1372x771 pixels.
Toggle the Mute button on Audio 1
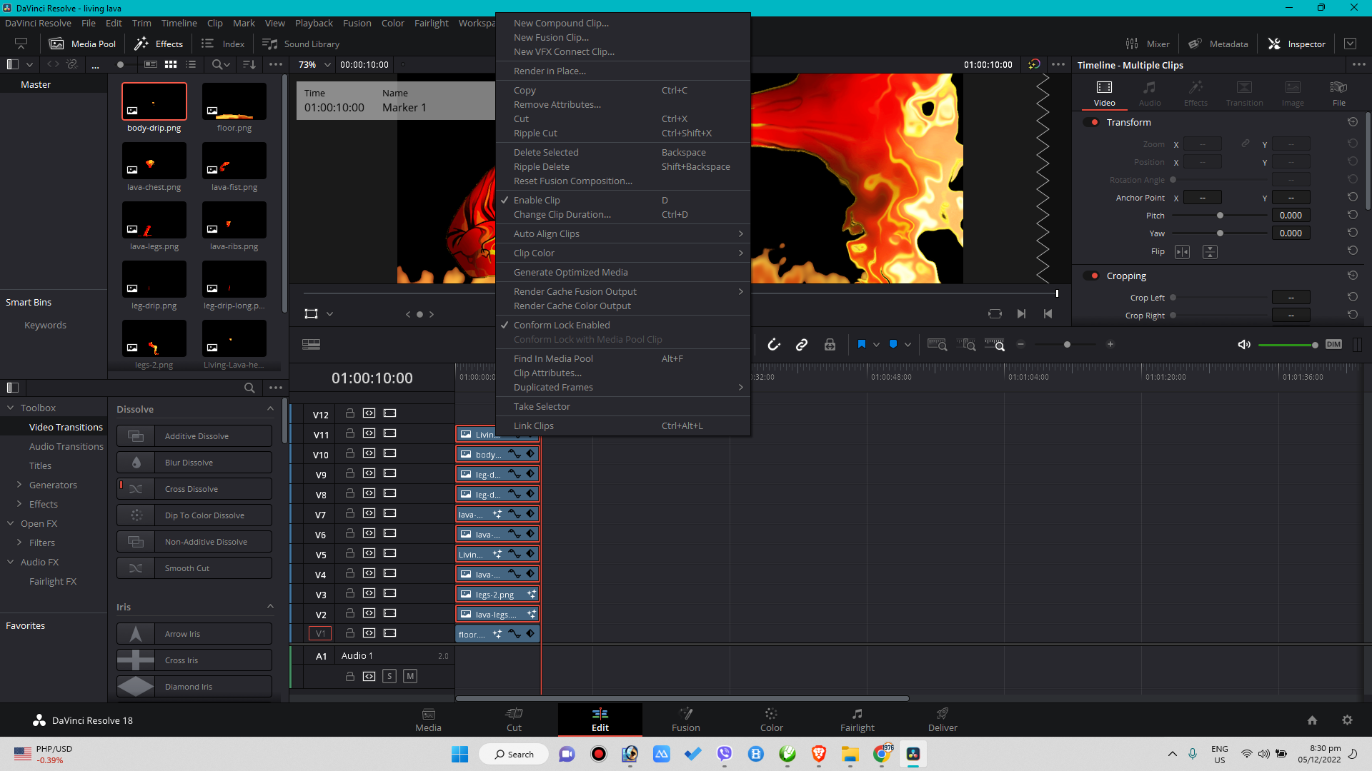(410, 676)
